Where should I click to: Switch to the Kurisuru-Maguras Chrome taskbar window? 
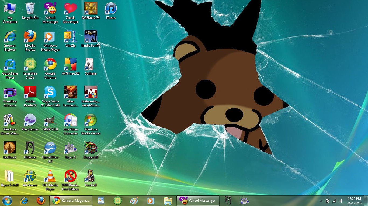pyautogui.click(x=71, y=200)
